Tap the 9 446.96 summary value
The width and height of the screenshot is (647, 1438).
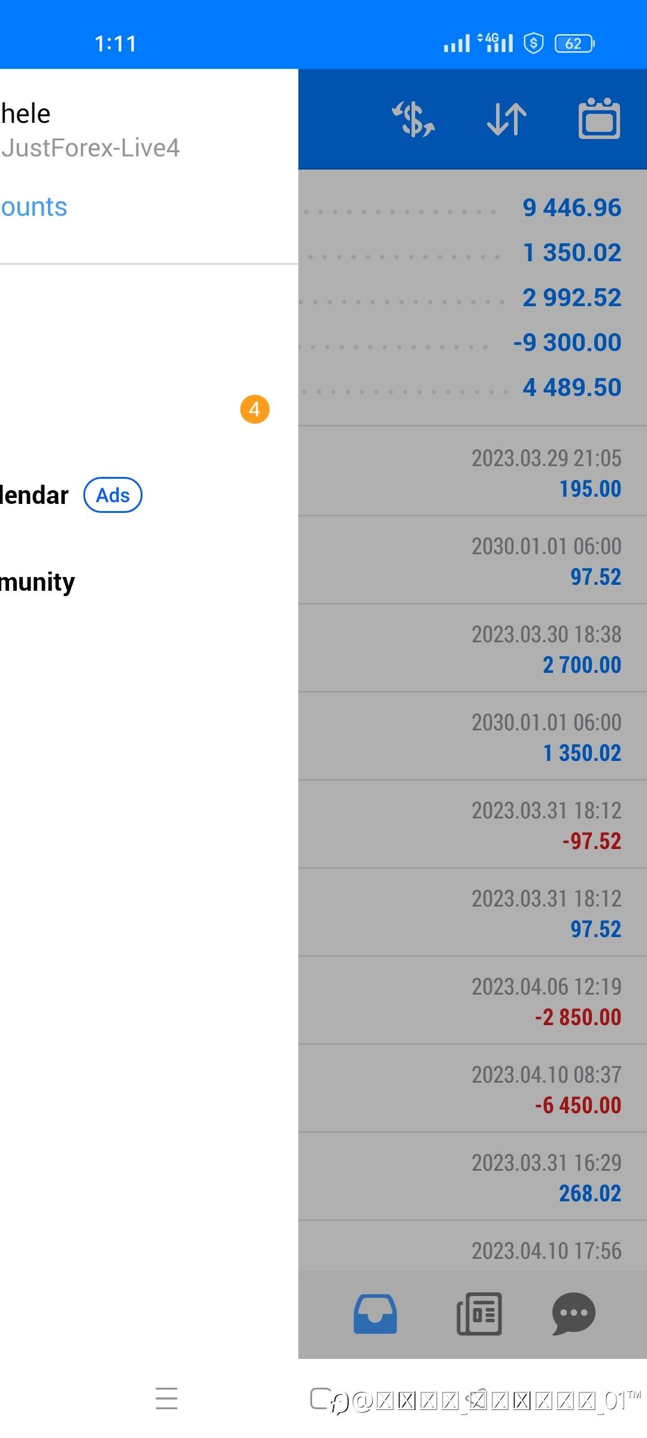tap(572, 208)
